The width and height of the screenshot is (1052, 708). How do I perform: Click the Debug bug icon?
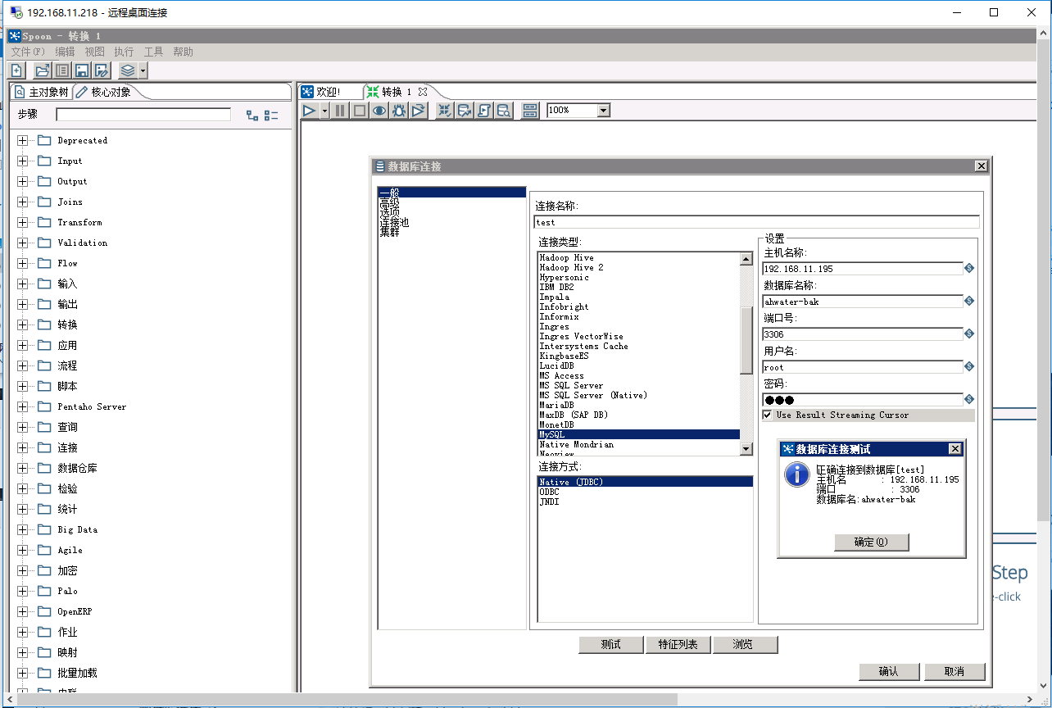coord(399,110)
